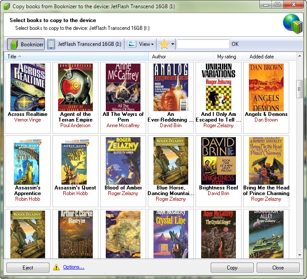Dismiss the dialog with Close button
Viewport: 307px width, 279px height.
(278, 267)
